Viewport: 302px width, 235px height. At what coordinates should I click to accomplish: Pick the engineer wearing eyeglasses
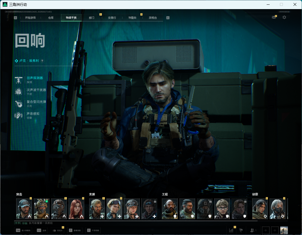click(x=222, y=209)
